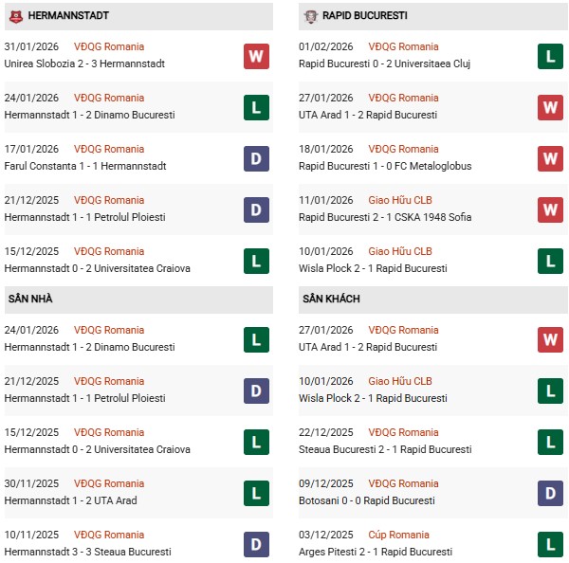The image size is (569, 563).
Task: Open Giao Hữu CLB link on 11/01/2026
Action: click(x=399, y=200)
